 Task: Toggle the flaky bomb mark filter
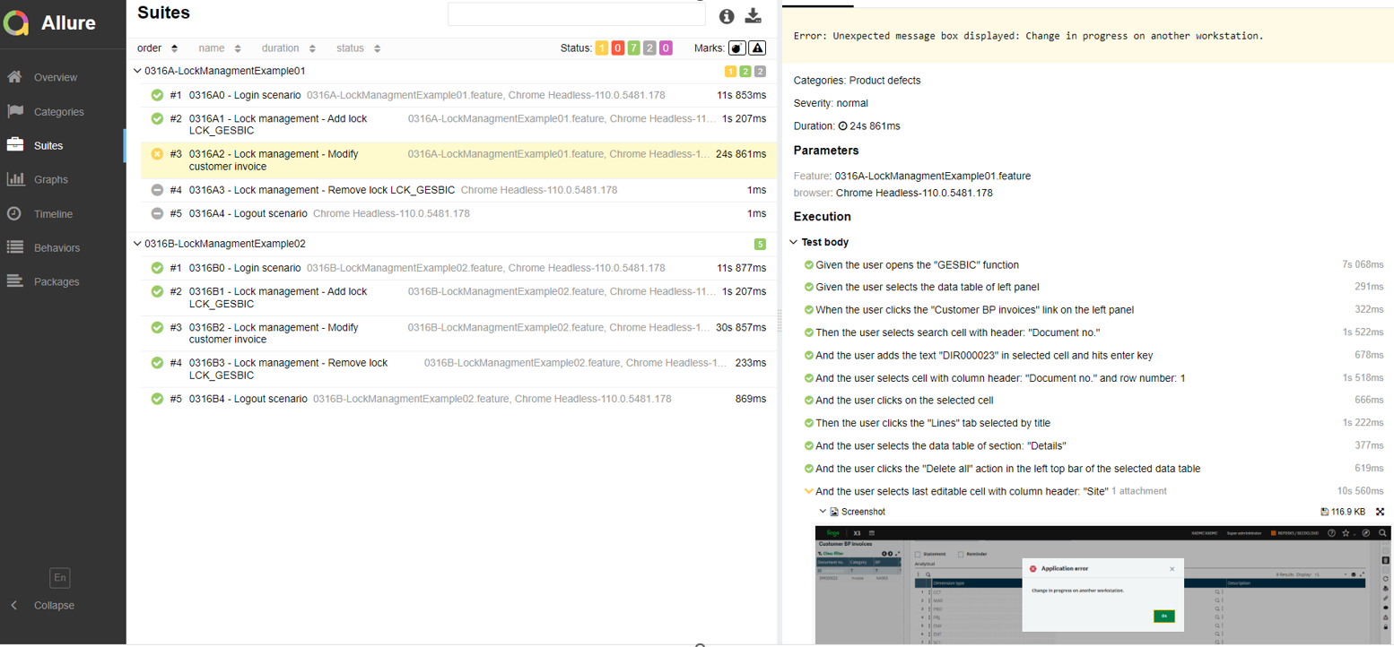pos(736,48)
